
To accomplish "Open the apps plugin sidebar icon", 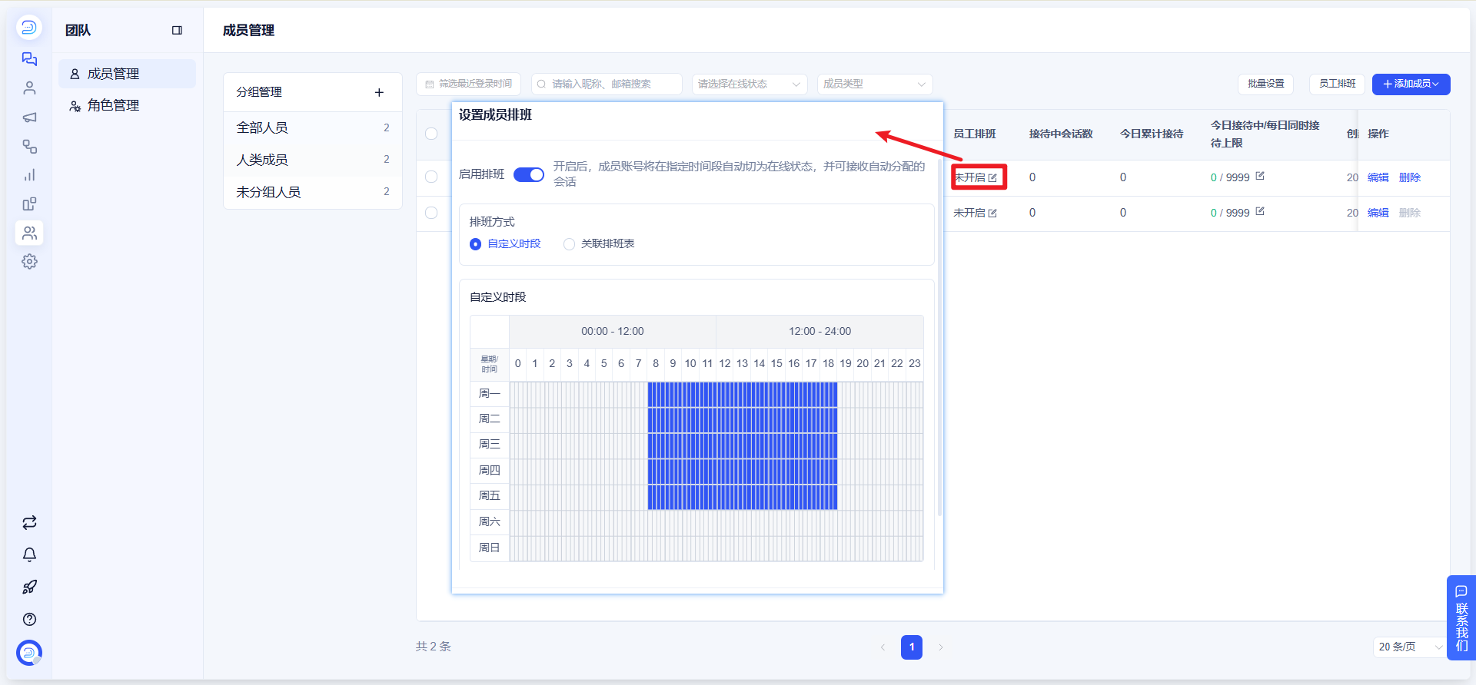I will [29, 204].
